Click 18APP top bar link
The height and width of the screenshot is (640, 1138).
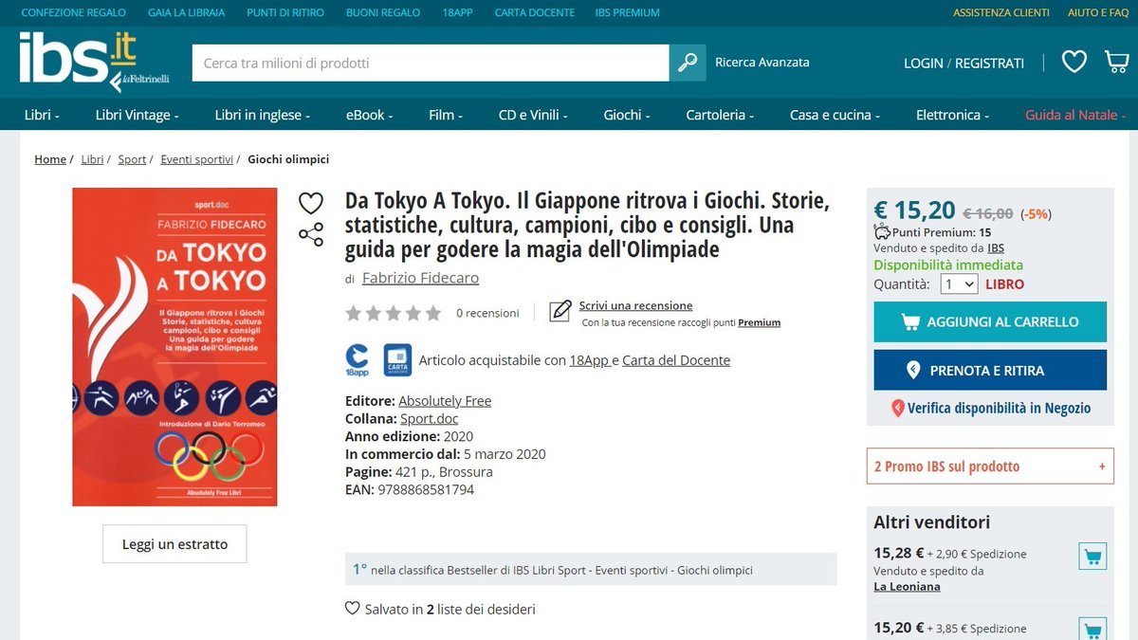click(457, 12)
